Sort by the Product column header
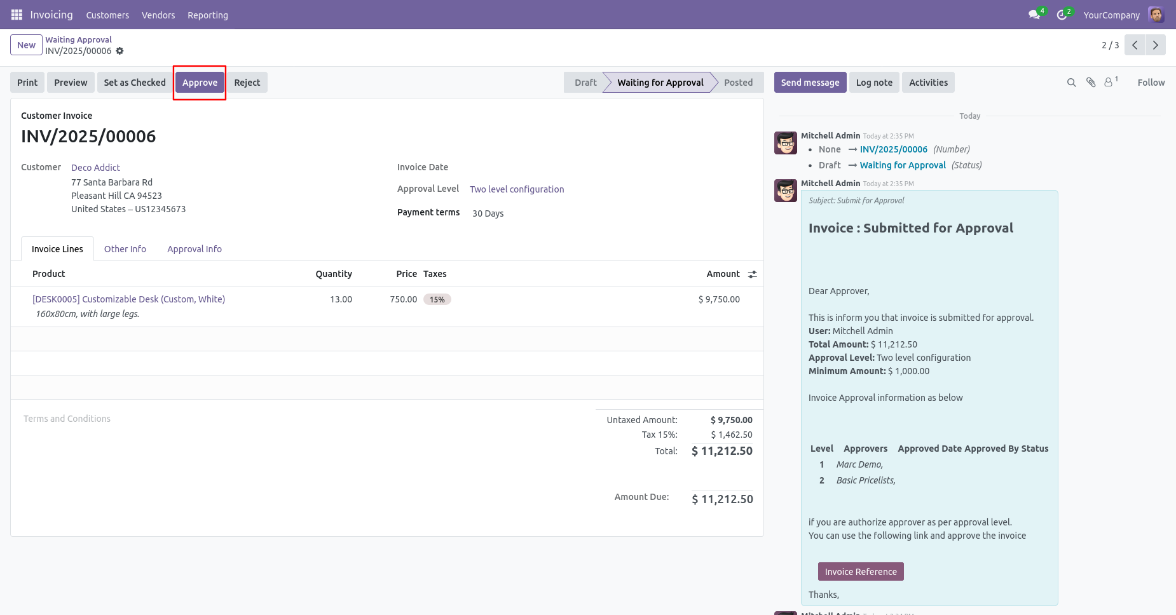Screen dimensions: 1176x615 49,274
